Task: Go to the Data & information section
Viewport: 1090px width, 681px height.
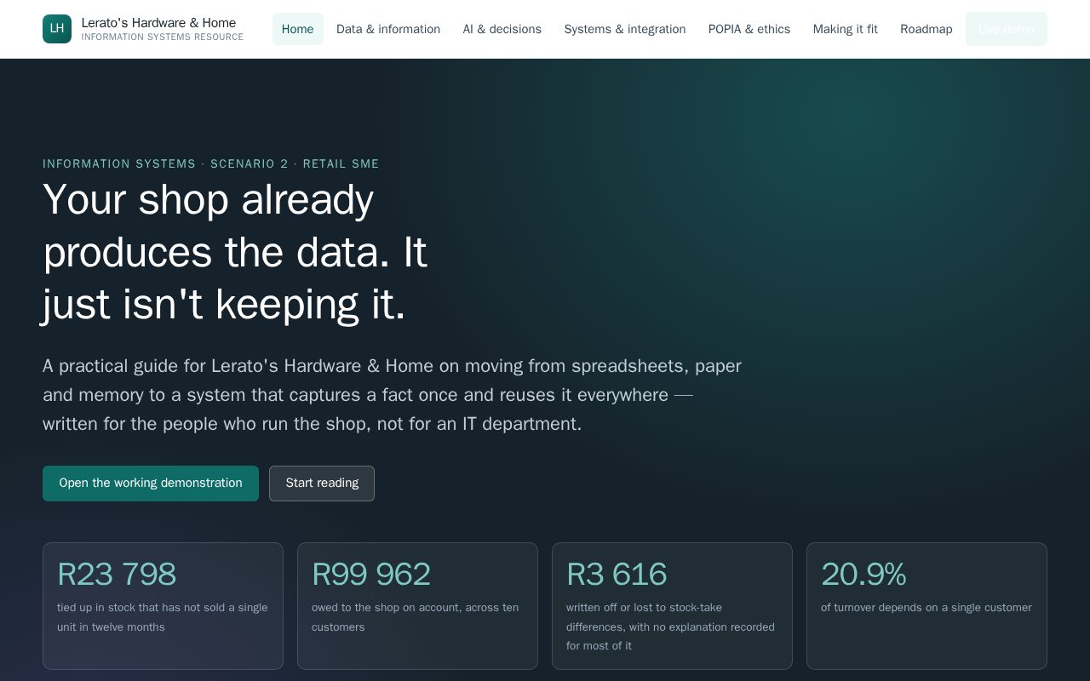Action: pyautogui.click(x=388, y=29)
